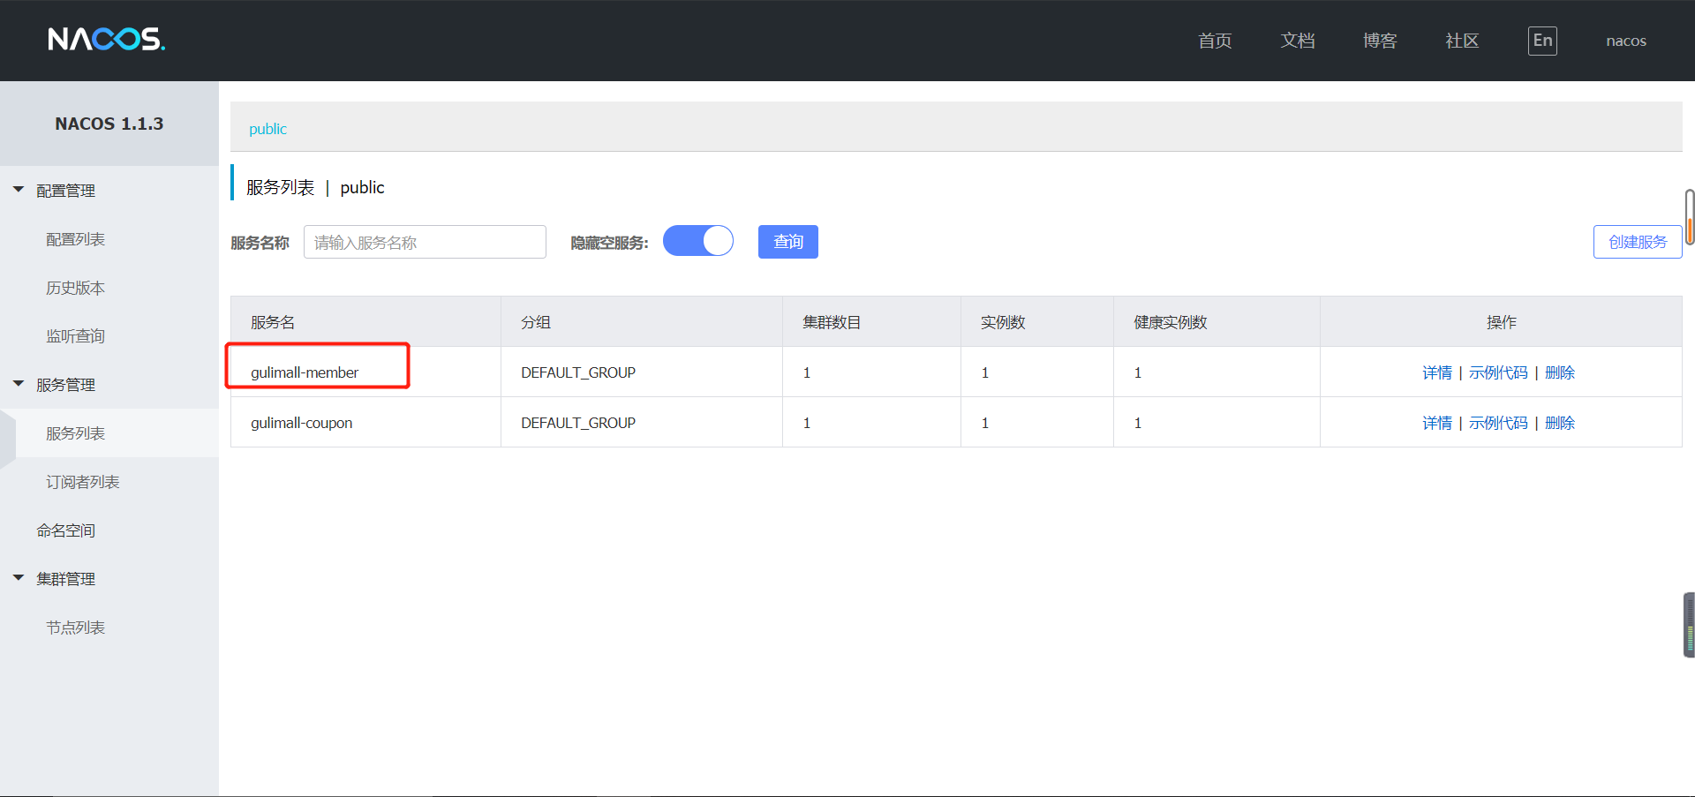Click DEFAULT_GROUP in the gulimall-member row
Viewport: 1695px width, 797px height.
(578, 372)
